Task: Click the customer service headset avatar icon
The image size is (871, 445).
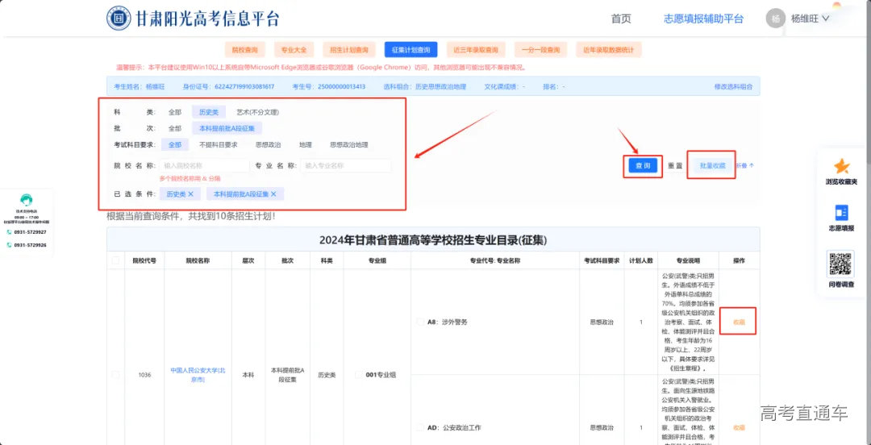Action: point(26,201)
